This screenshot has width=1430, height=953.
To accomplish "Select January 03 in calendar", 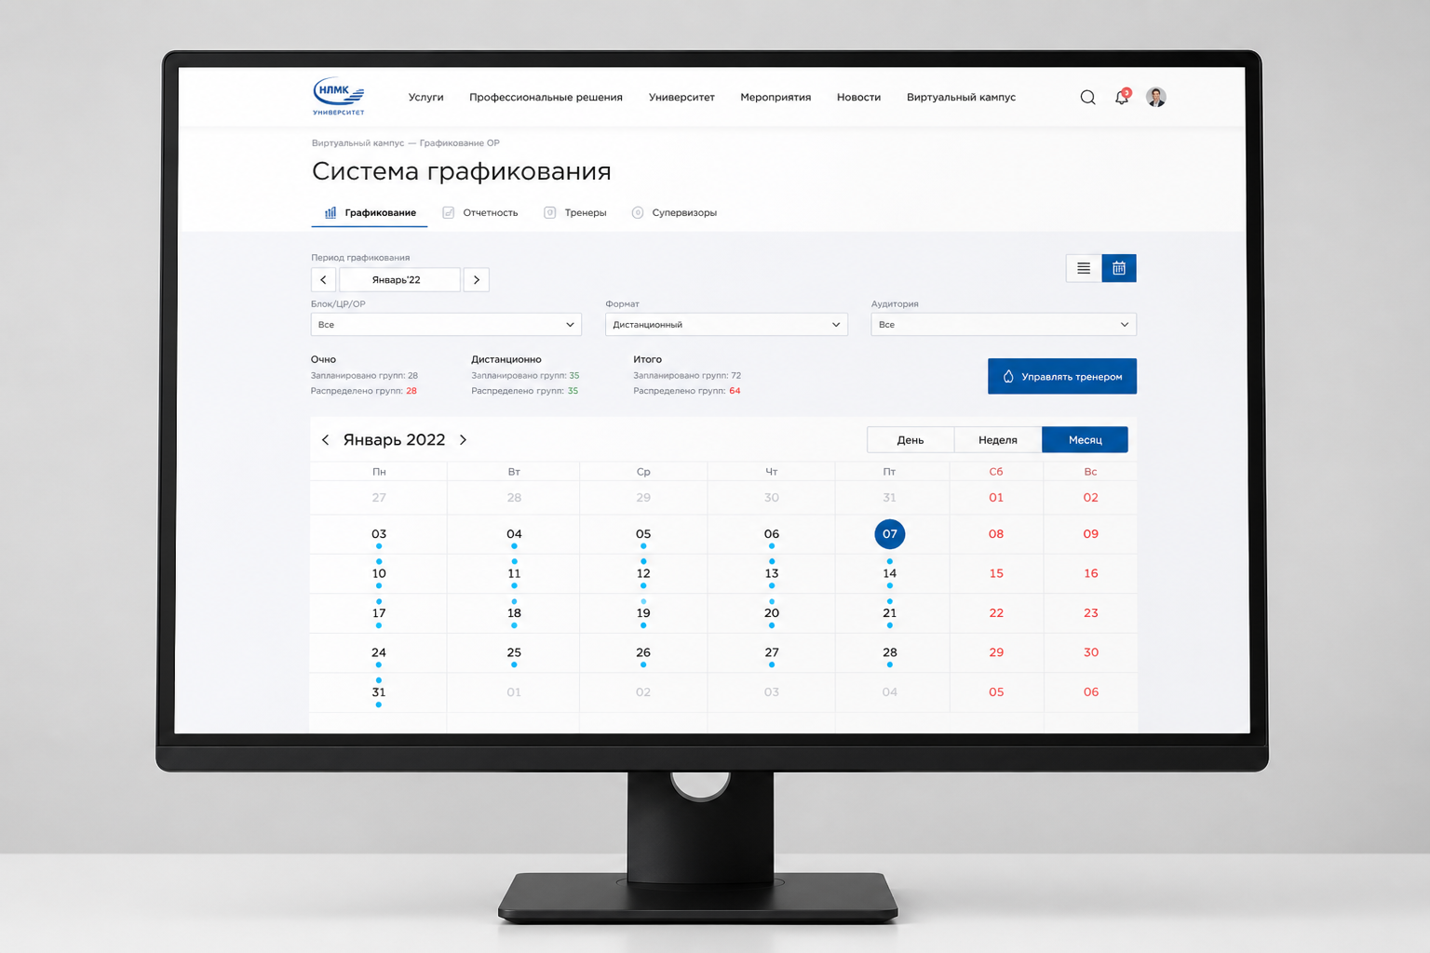I will click(x=379, y=534).
